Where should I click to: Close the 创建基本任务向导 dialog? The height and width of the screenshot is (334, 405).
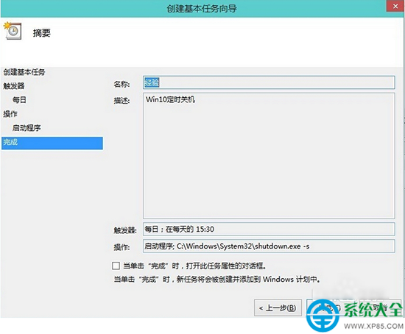[x=395, y=6]
